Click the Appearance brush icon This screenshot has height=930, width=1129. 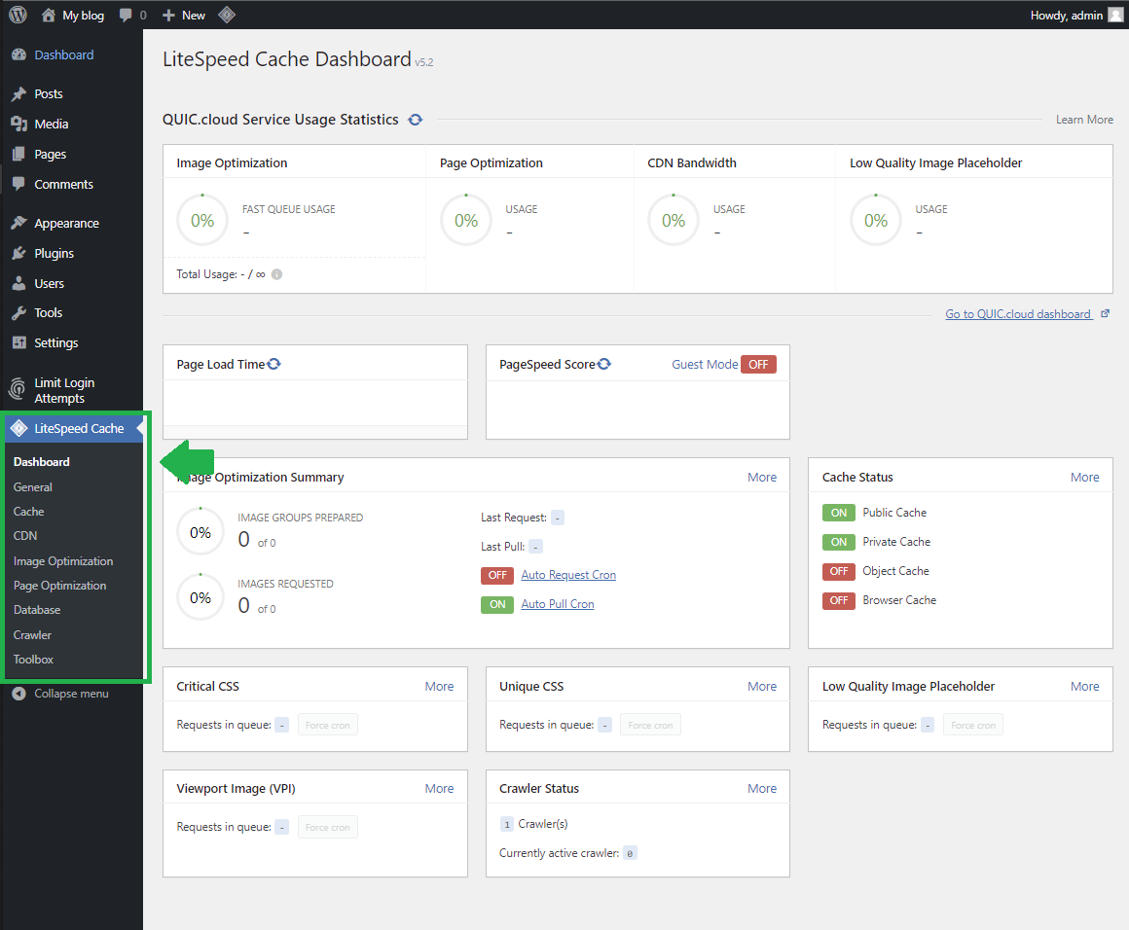pyautogui.click(x=19, y=223)
